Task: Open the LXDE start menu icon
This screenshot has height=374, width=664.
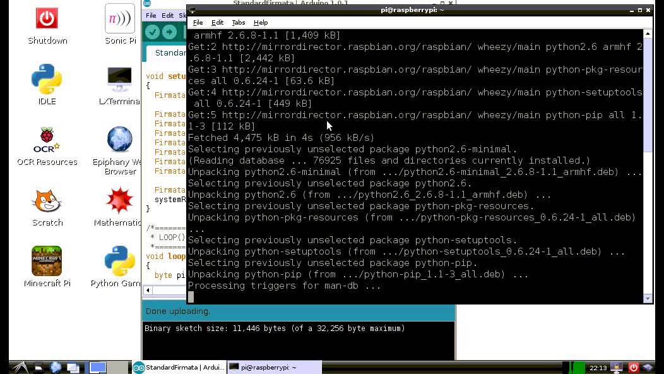Action: [20, 367]
